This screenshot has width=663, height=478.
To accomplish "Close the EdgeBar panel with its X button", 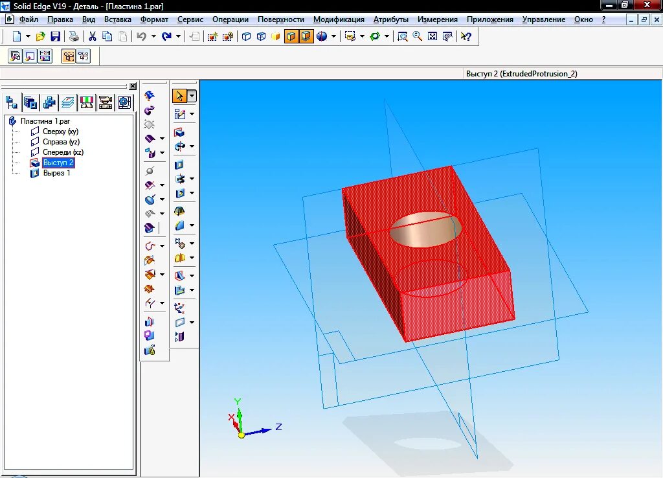I will (x=133, y=86).
